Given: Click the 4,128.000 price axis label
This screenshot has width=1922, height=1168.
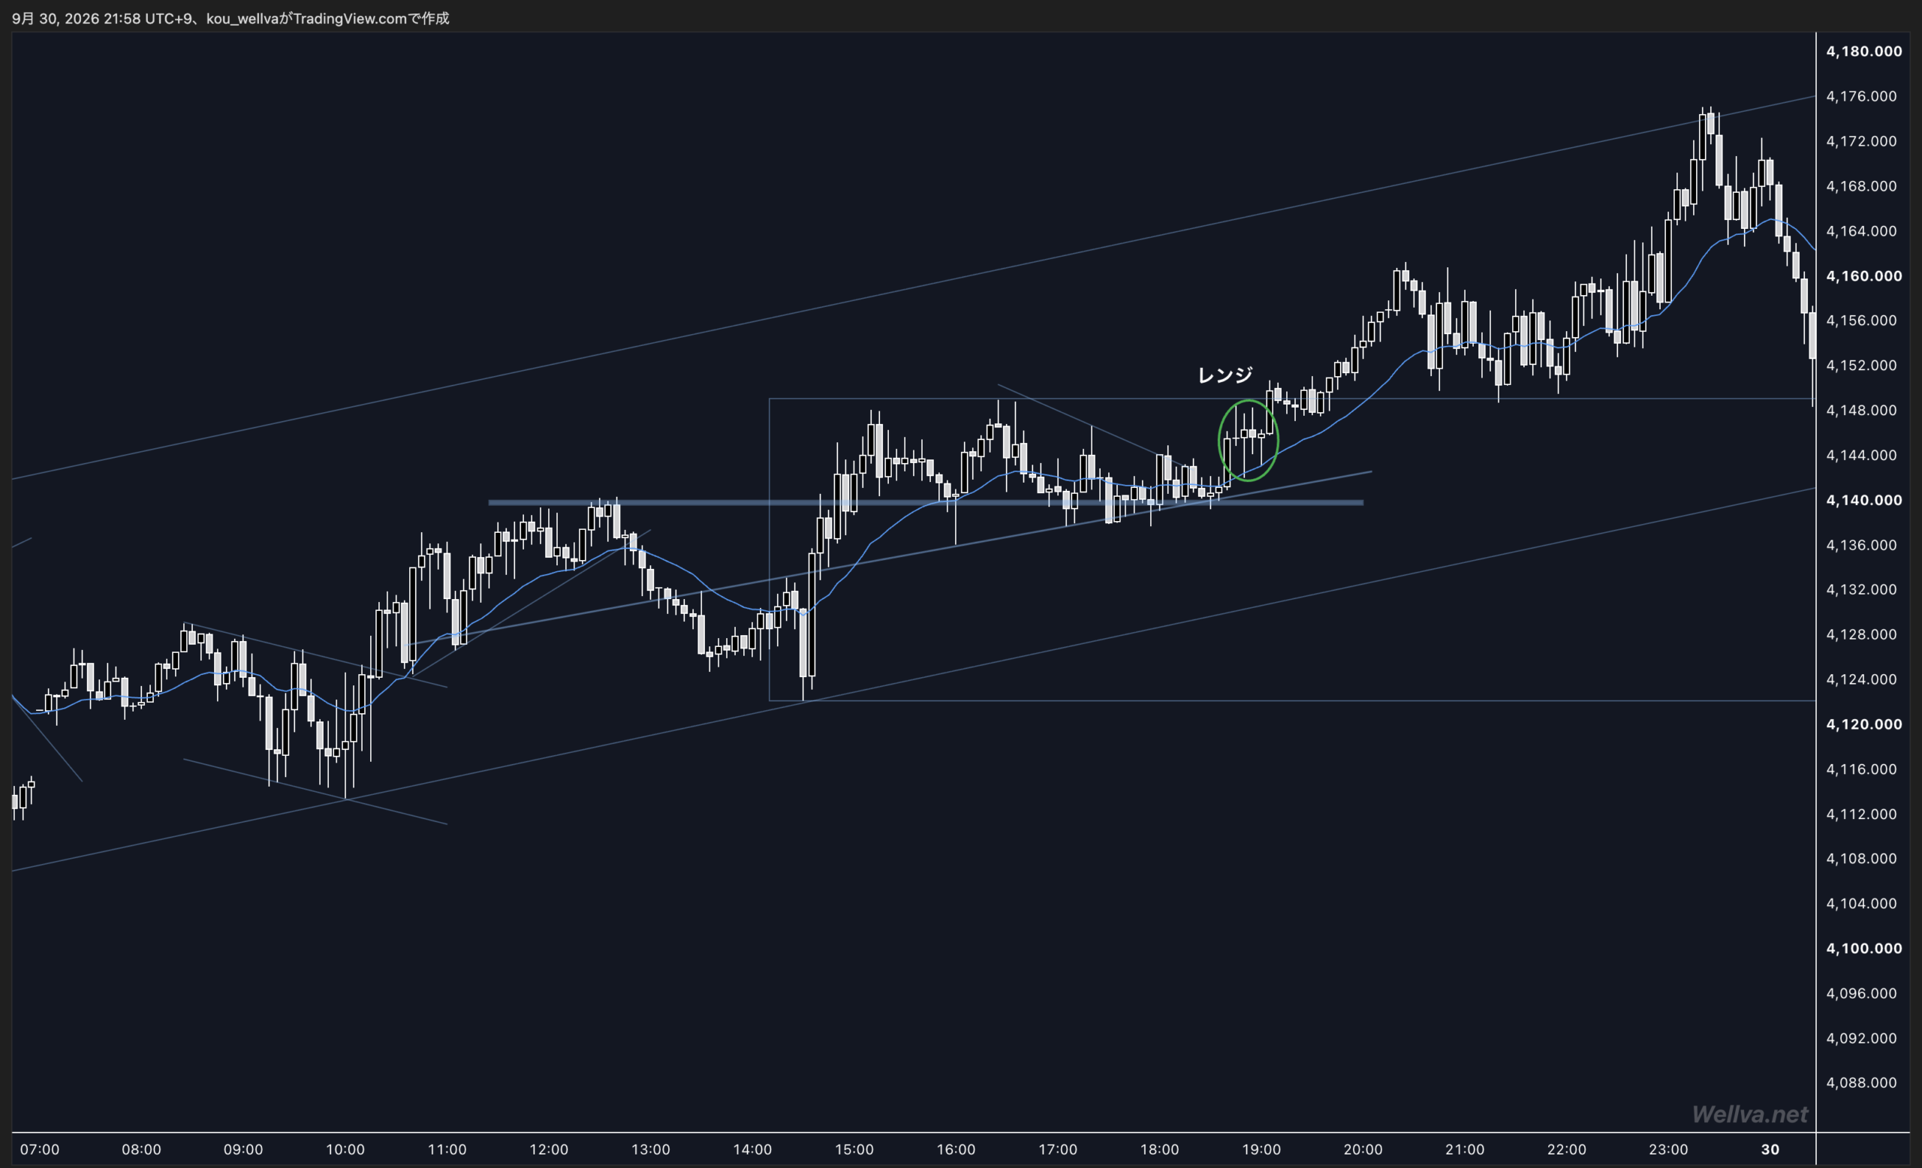Looking at the screenshot, I should coord(1860,634).
